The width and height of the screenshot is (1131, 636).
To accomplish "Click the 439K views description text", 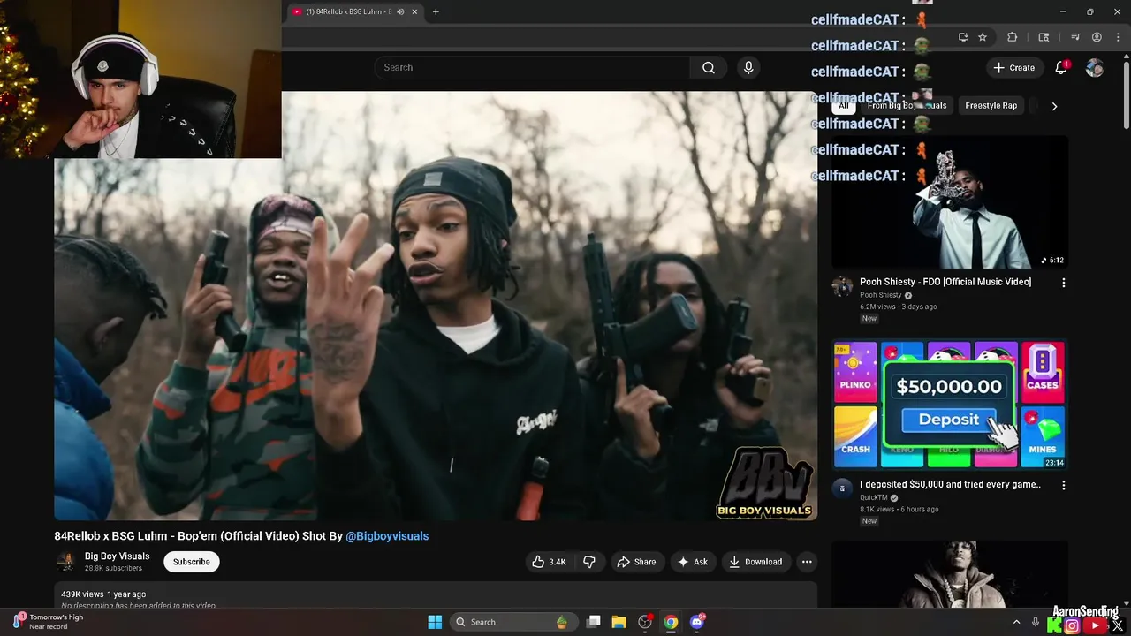I will (x=103, y=594).
